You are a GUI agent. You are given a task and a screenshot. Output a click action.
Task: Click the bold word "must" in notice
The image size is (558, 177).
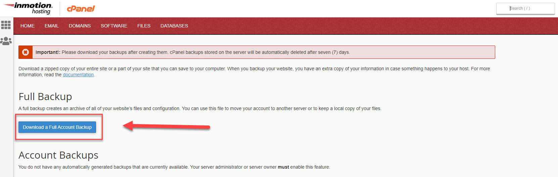[x=283, y=167]
